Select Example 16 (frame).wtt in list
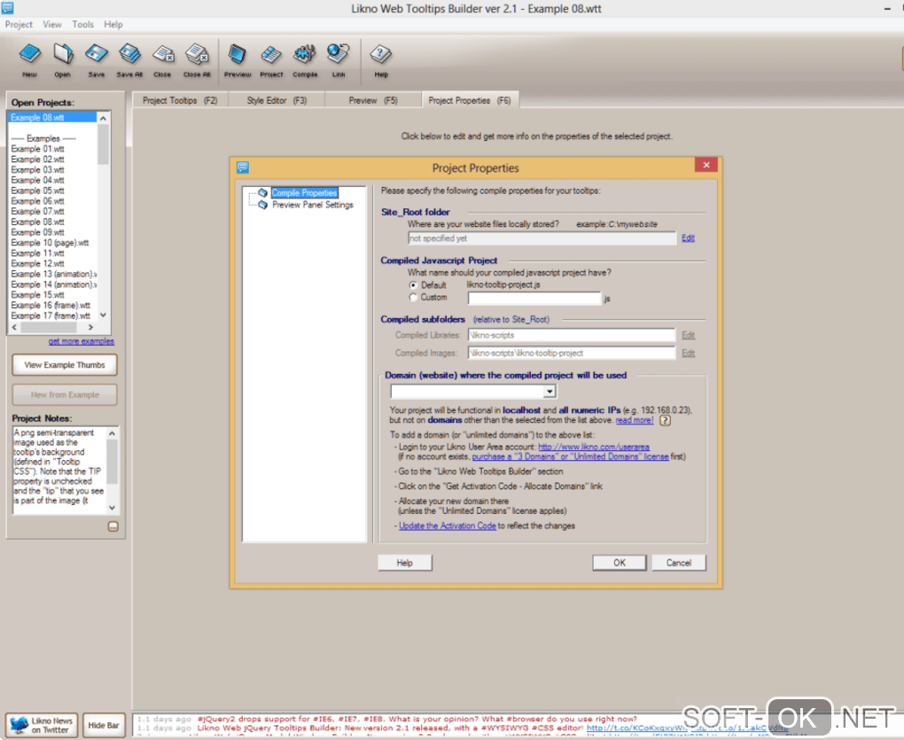904x740 pixels. coord(51,306)
